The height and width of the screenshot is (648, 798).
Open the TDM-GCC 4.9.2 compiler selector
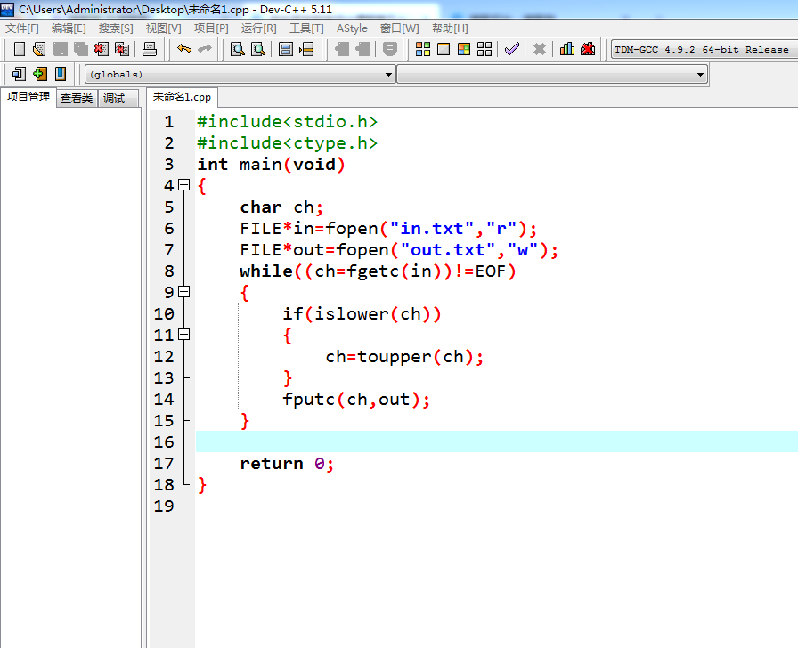click(x=704, y=49)
